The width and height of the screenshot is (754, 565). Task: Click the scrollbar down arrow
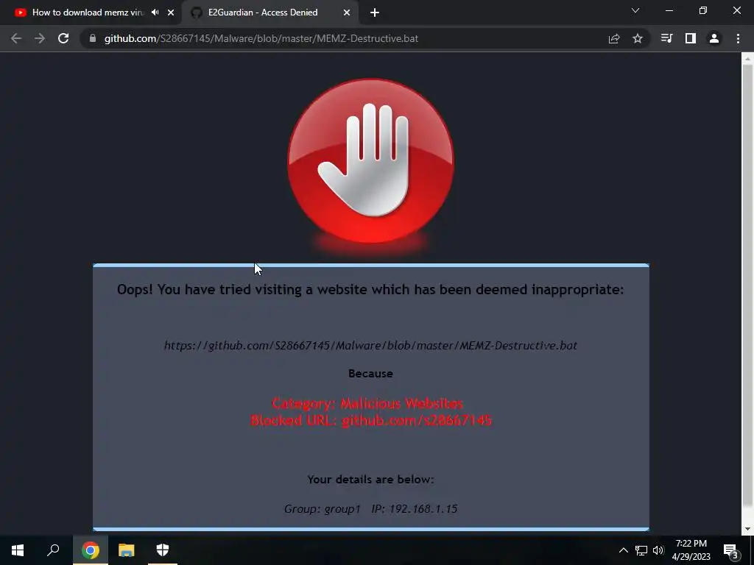click(747, 529)
